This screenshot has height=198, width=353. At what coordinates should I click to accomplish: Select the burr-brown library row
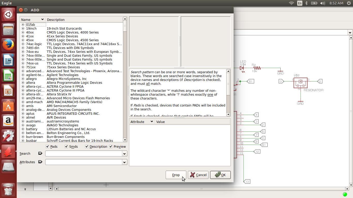pos(72,137)
